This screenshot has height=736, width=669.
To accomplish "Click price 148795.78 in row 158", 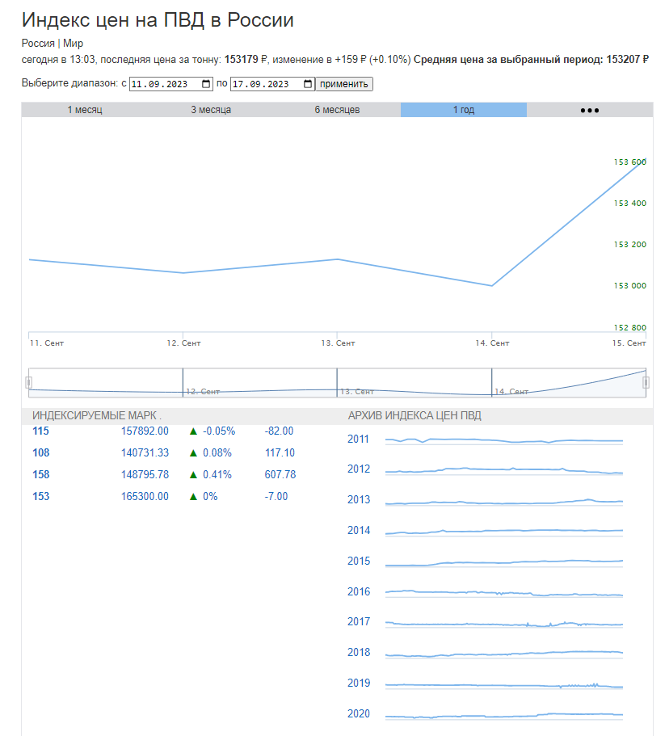I will [145, 474].
